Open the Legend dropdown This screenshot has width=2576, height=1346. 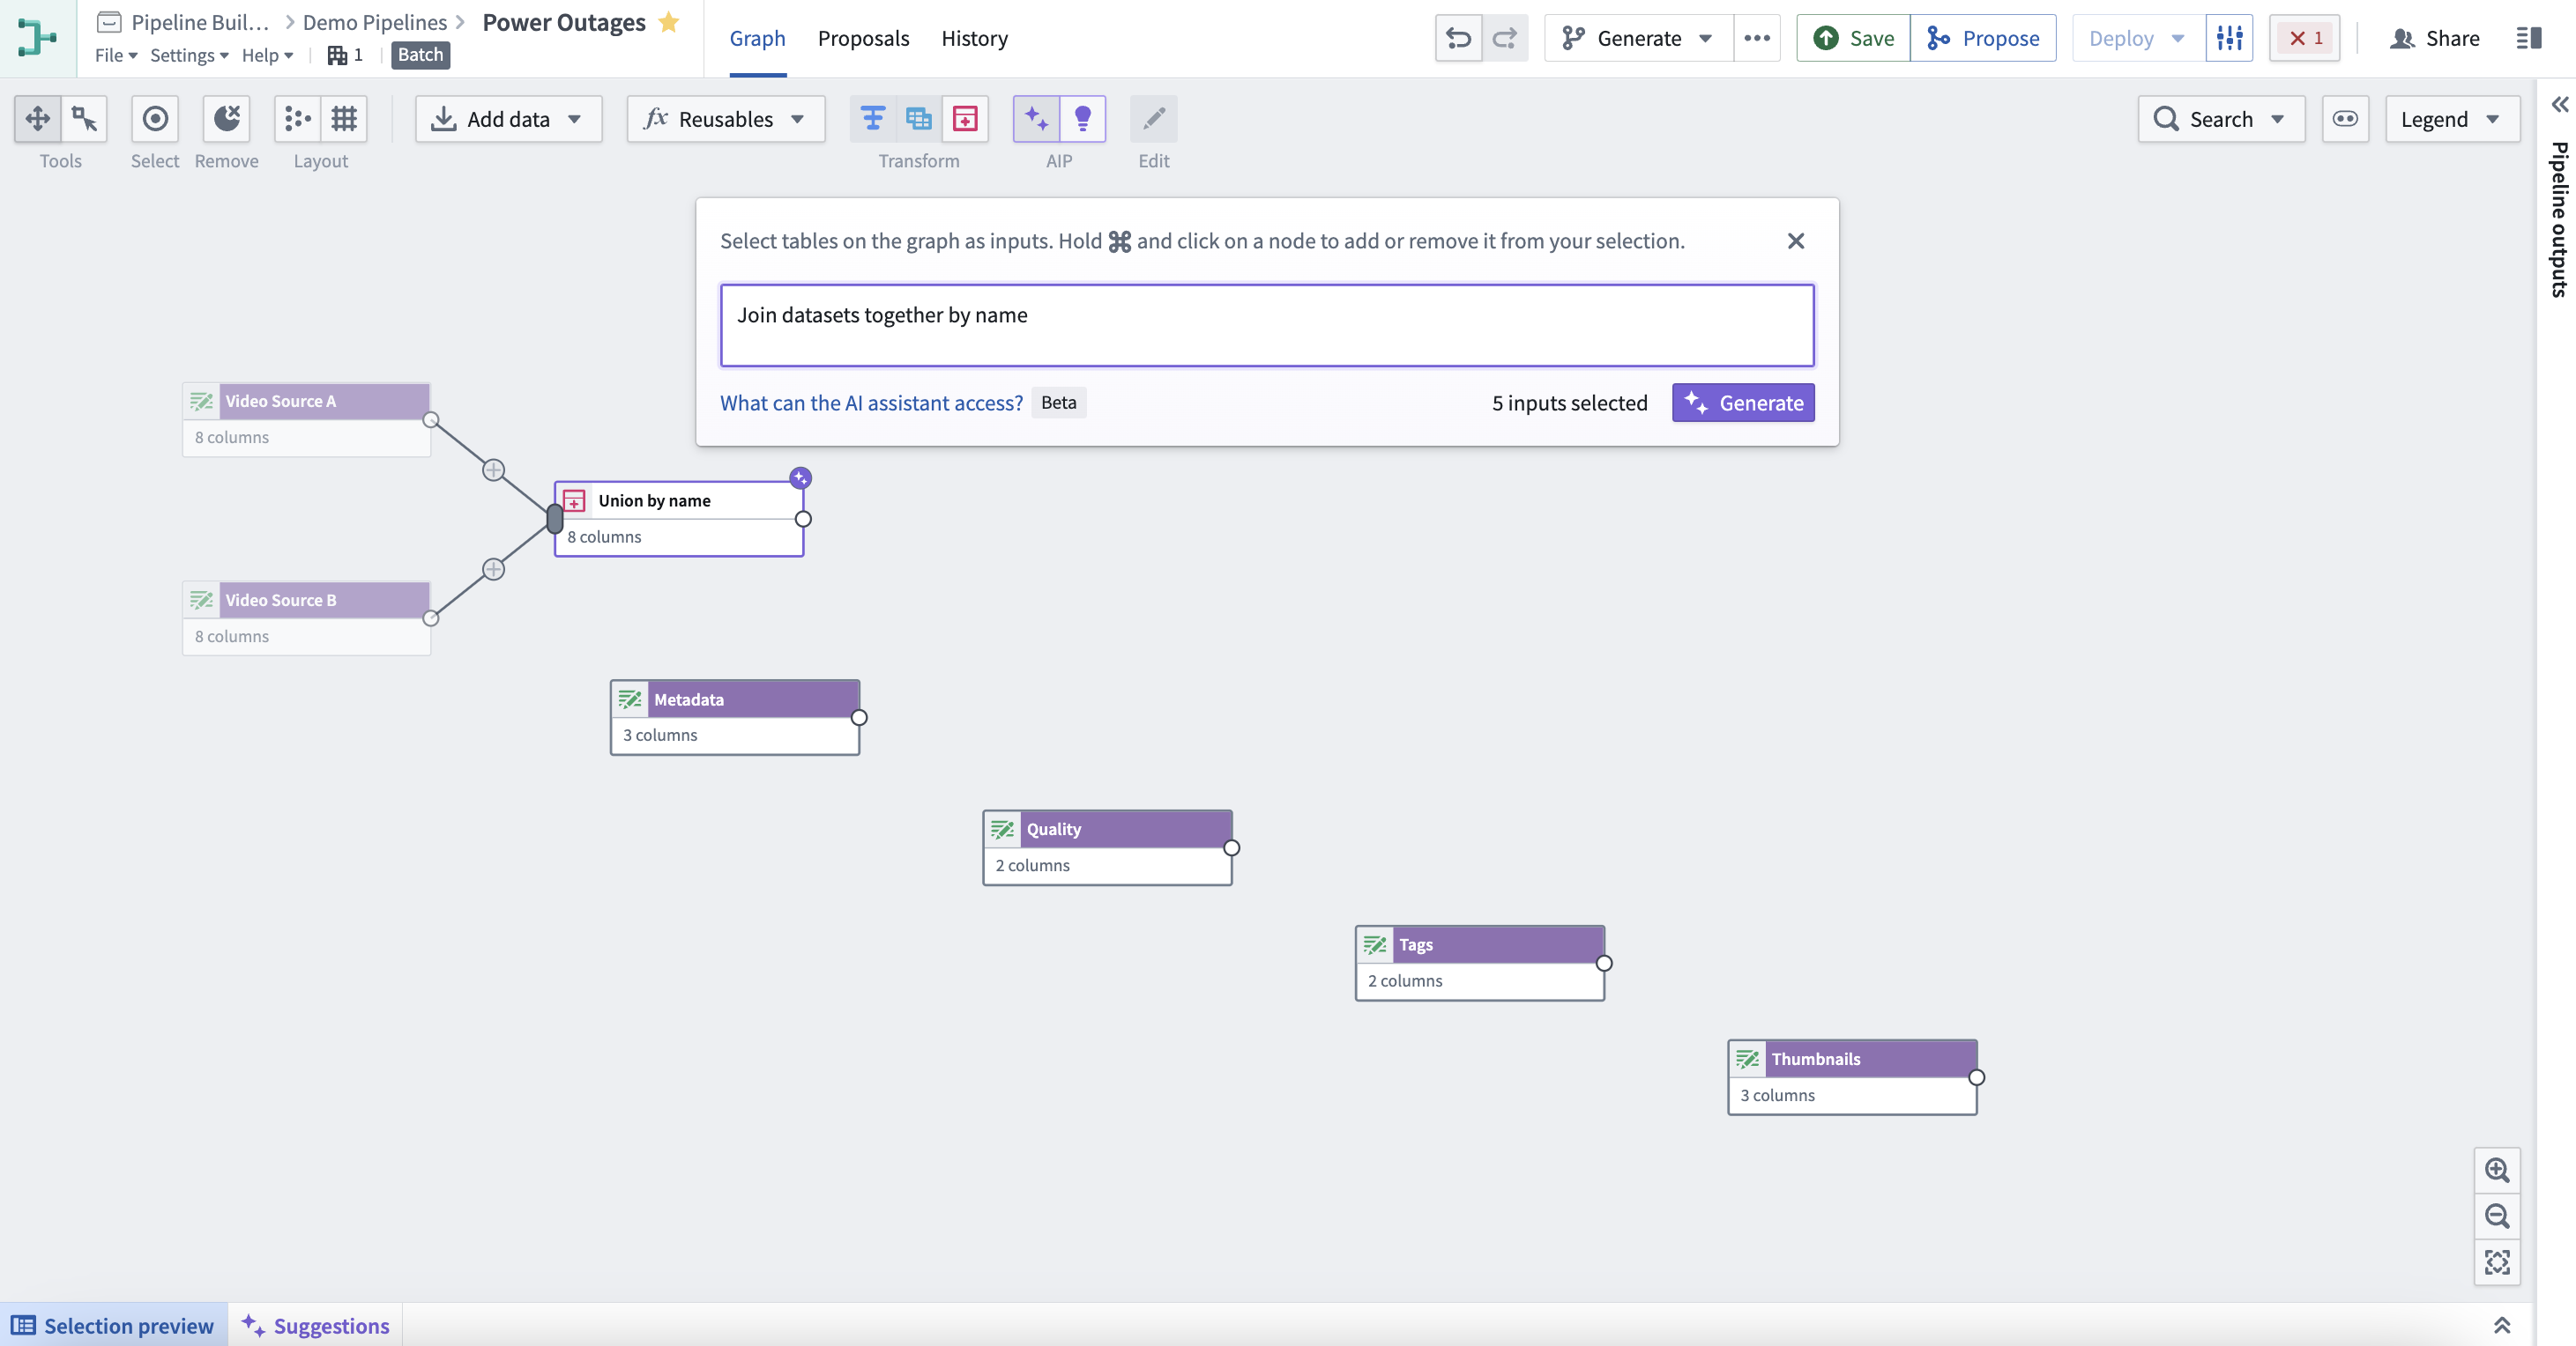2453,119
